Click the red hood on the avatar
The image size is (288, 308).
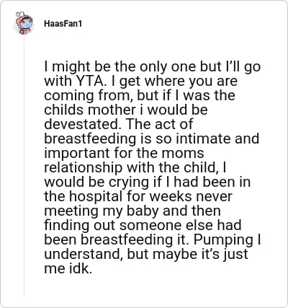[24, 19]
